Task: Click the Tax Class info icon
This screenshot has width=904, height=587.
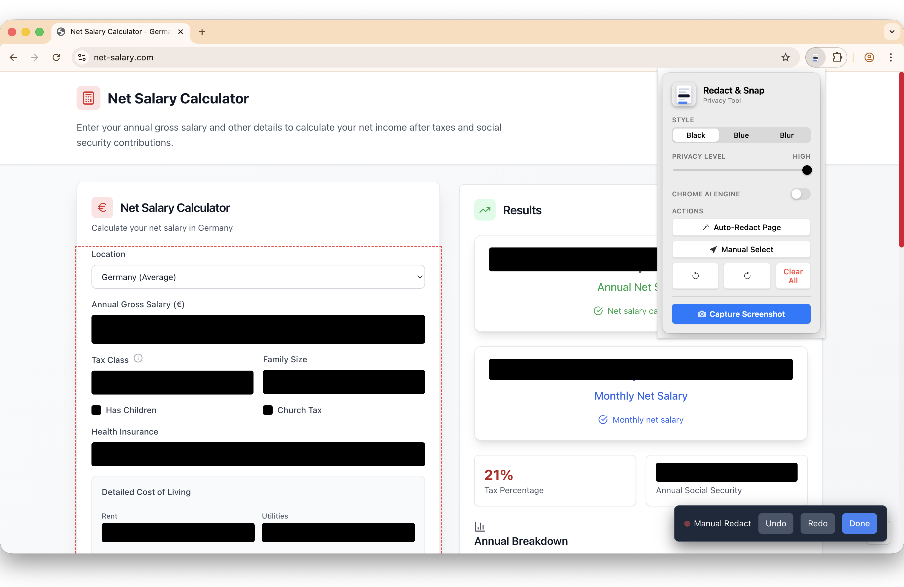Action: [x=138, y=358]
